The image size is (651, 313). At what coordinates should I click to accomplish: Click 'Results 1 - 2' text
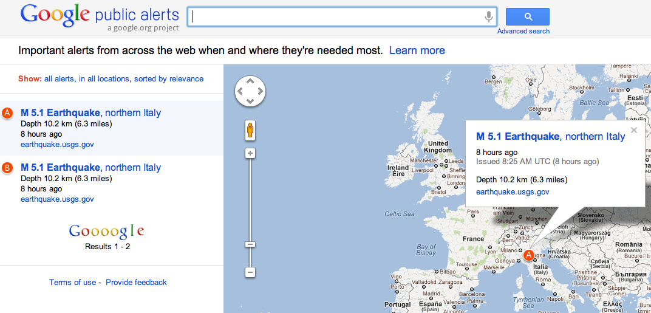(x=107, y=247)
